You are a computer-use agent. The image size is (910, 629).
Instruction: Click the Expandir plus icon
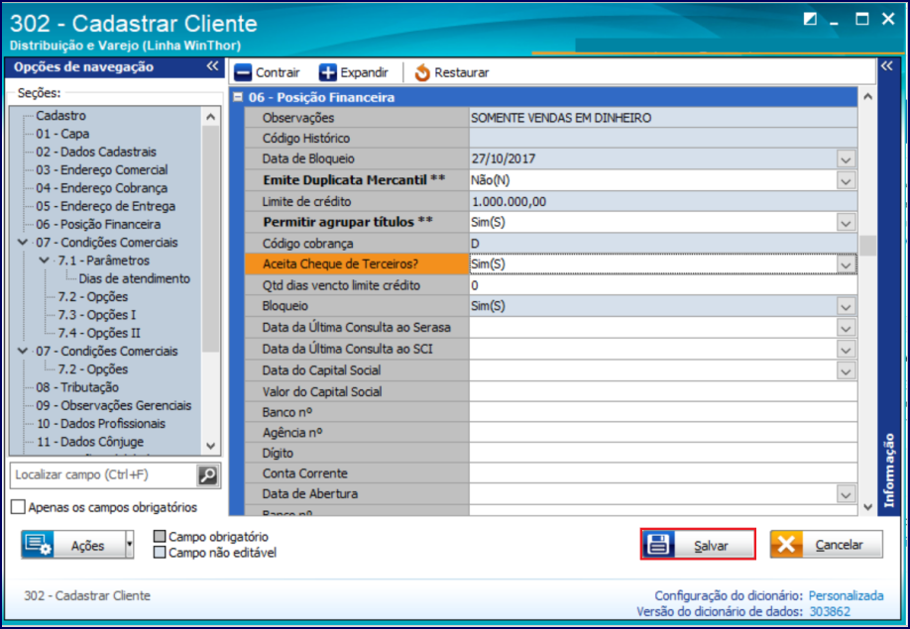(327, 73)
